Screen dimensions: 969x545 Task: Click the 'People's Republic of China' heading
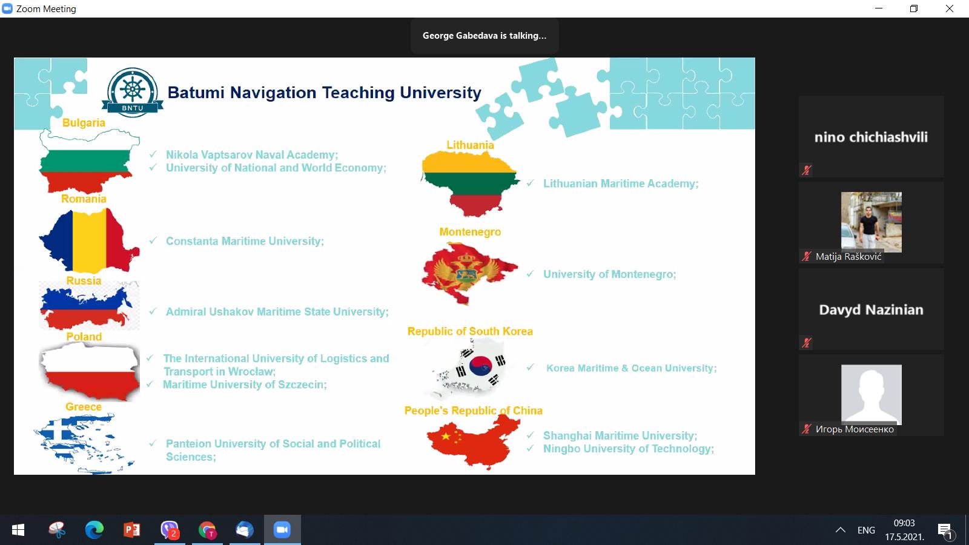[474, 411]
